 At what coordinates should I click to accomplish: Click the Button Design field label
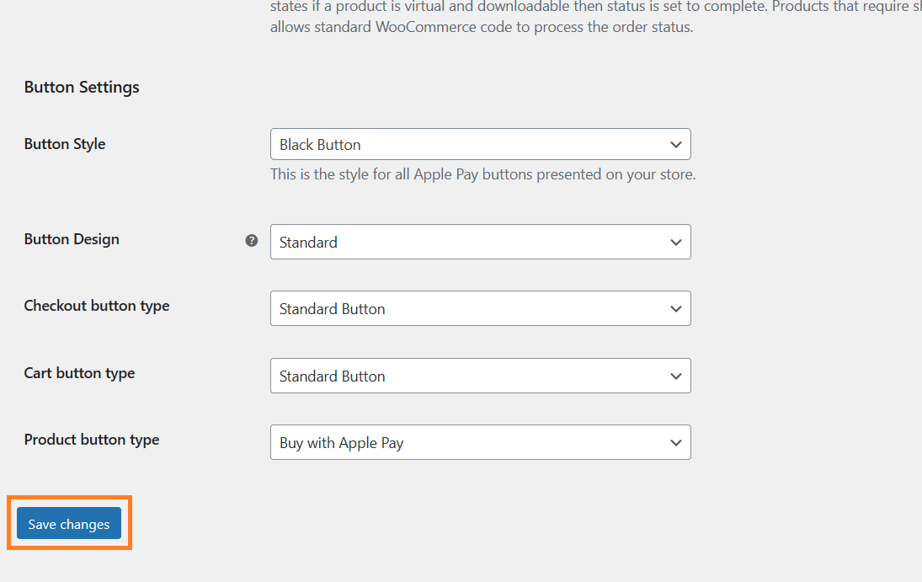tap(72, 239)
